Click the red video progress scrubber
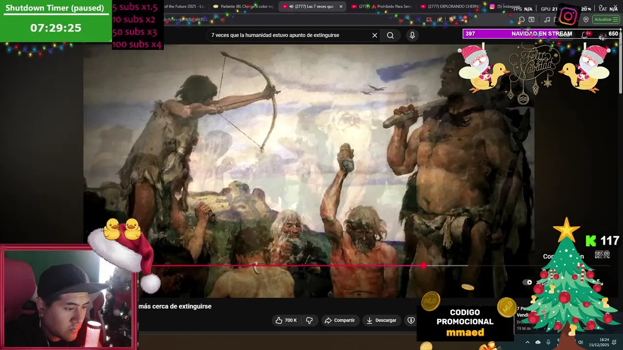The height and width of the screenshot is (350, 623). pyautogui.click(x=423, y=265)
